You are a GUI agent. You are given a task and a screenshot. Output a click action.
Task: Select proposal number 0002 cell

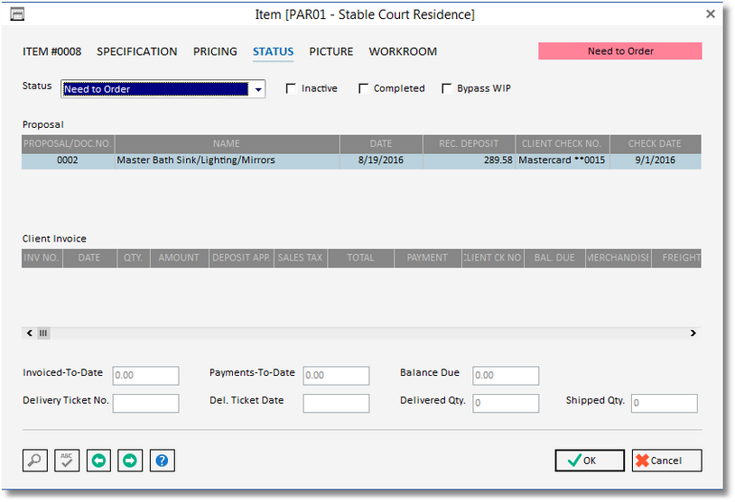(68, 160)
